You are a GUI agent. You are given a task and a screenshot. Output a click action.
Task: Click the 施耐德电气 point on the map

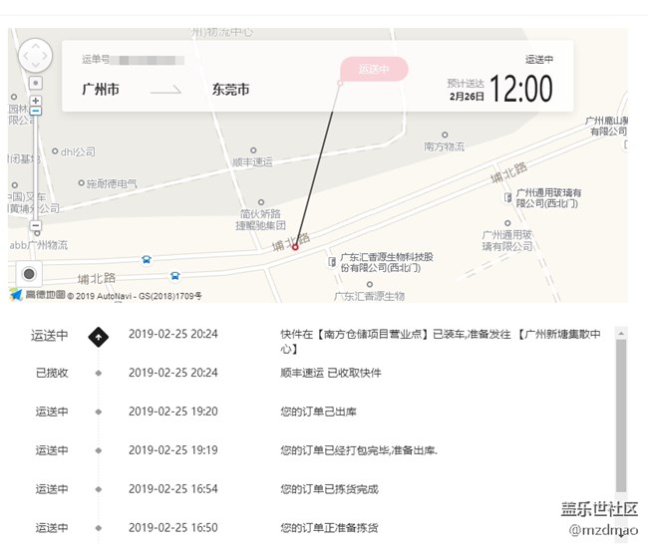click(81, 182)
